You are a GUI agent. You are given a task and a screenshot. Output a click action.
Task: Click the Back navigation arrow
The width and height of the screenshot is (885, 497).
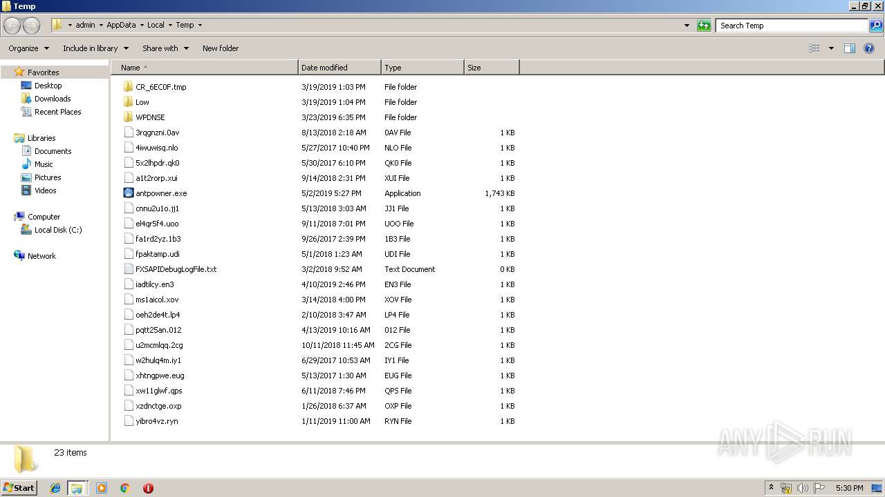[12, 26]
